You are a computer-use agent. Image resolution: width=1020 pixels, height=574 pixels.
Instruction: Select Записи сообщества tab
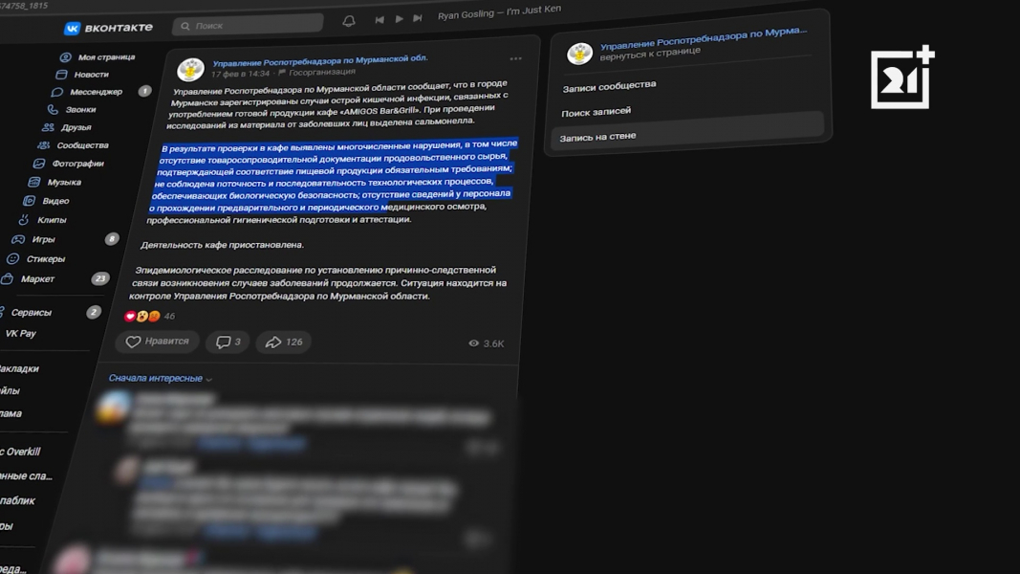click(x=609, y=85)
